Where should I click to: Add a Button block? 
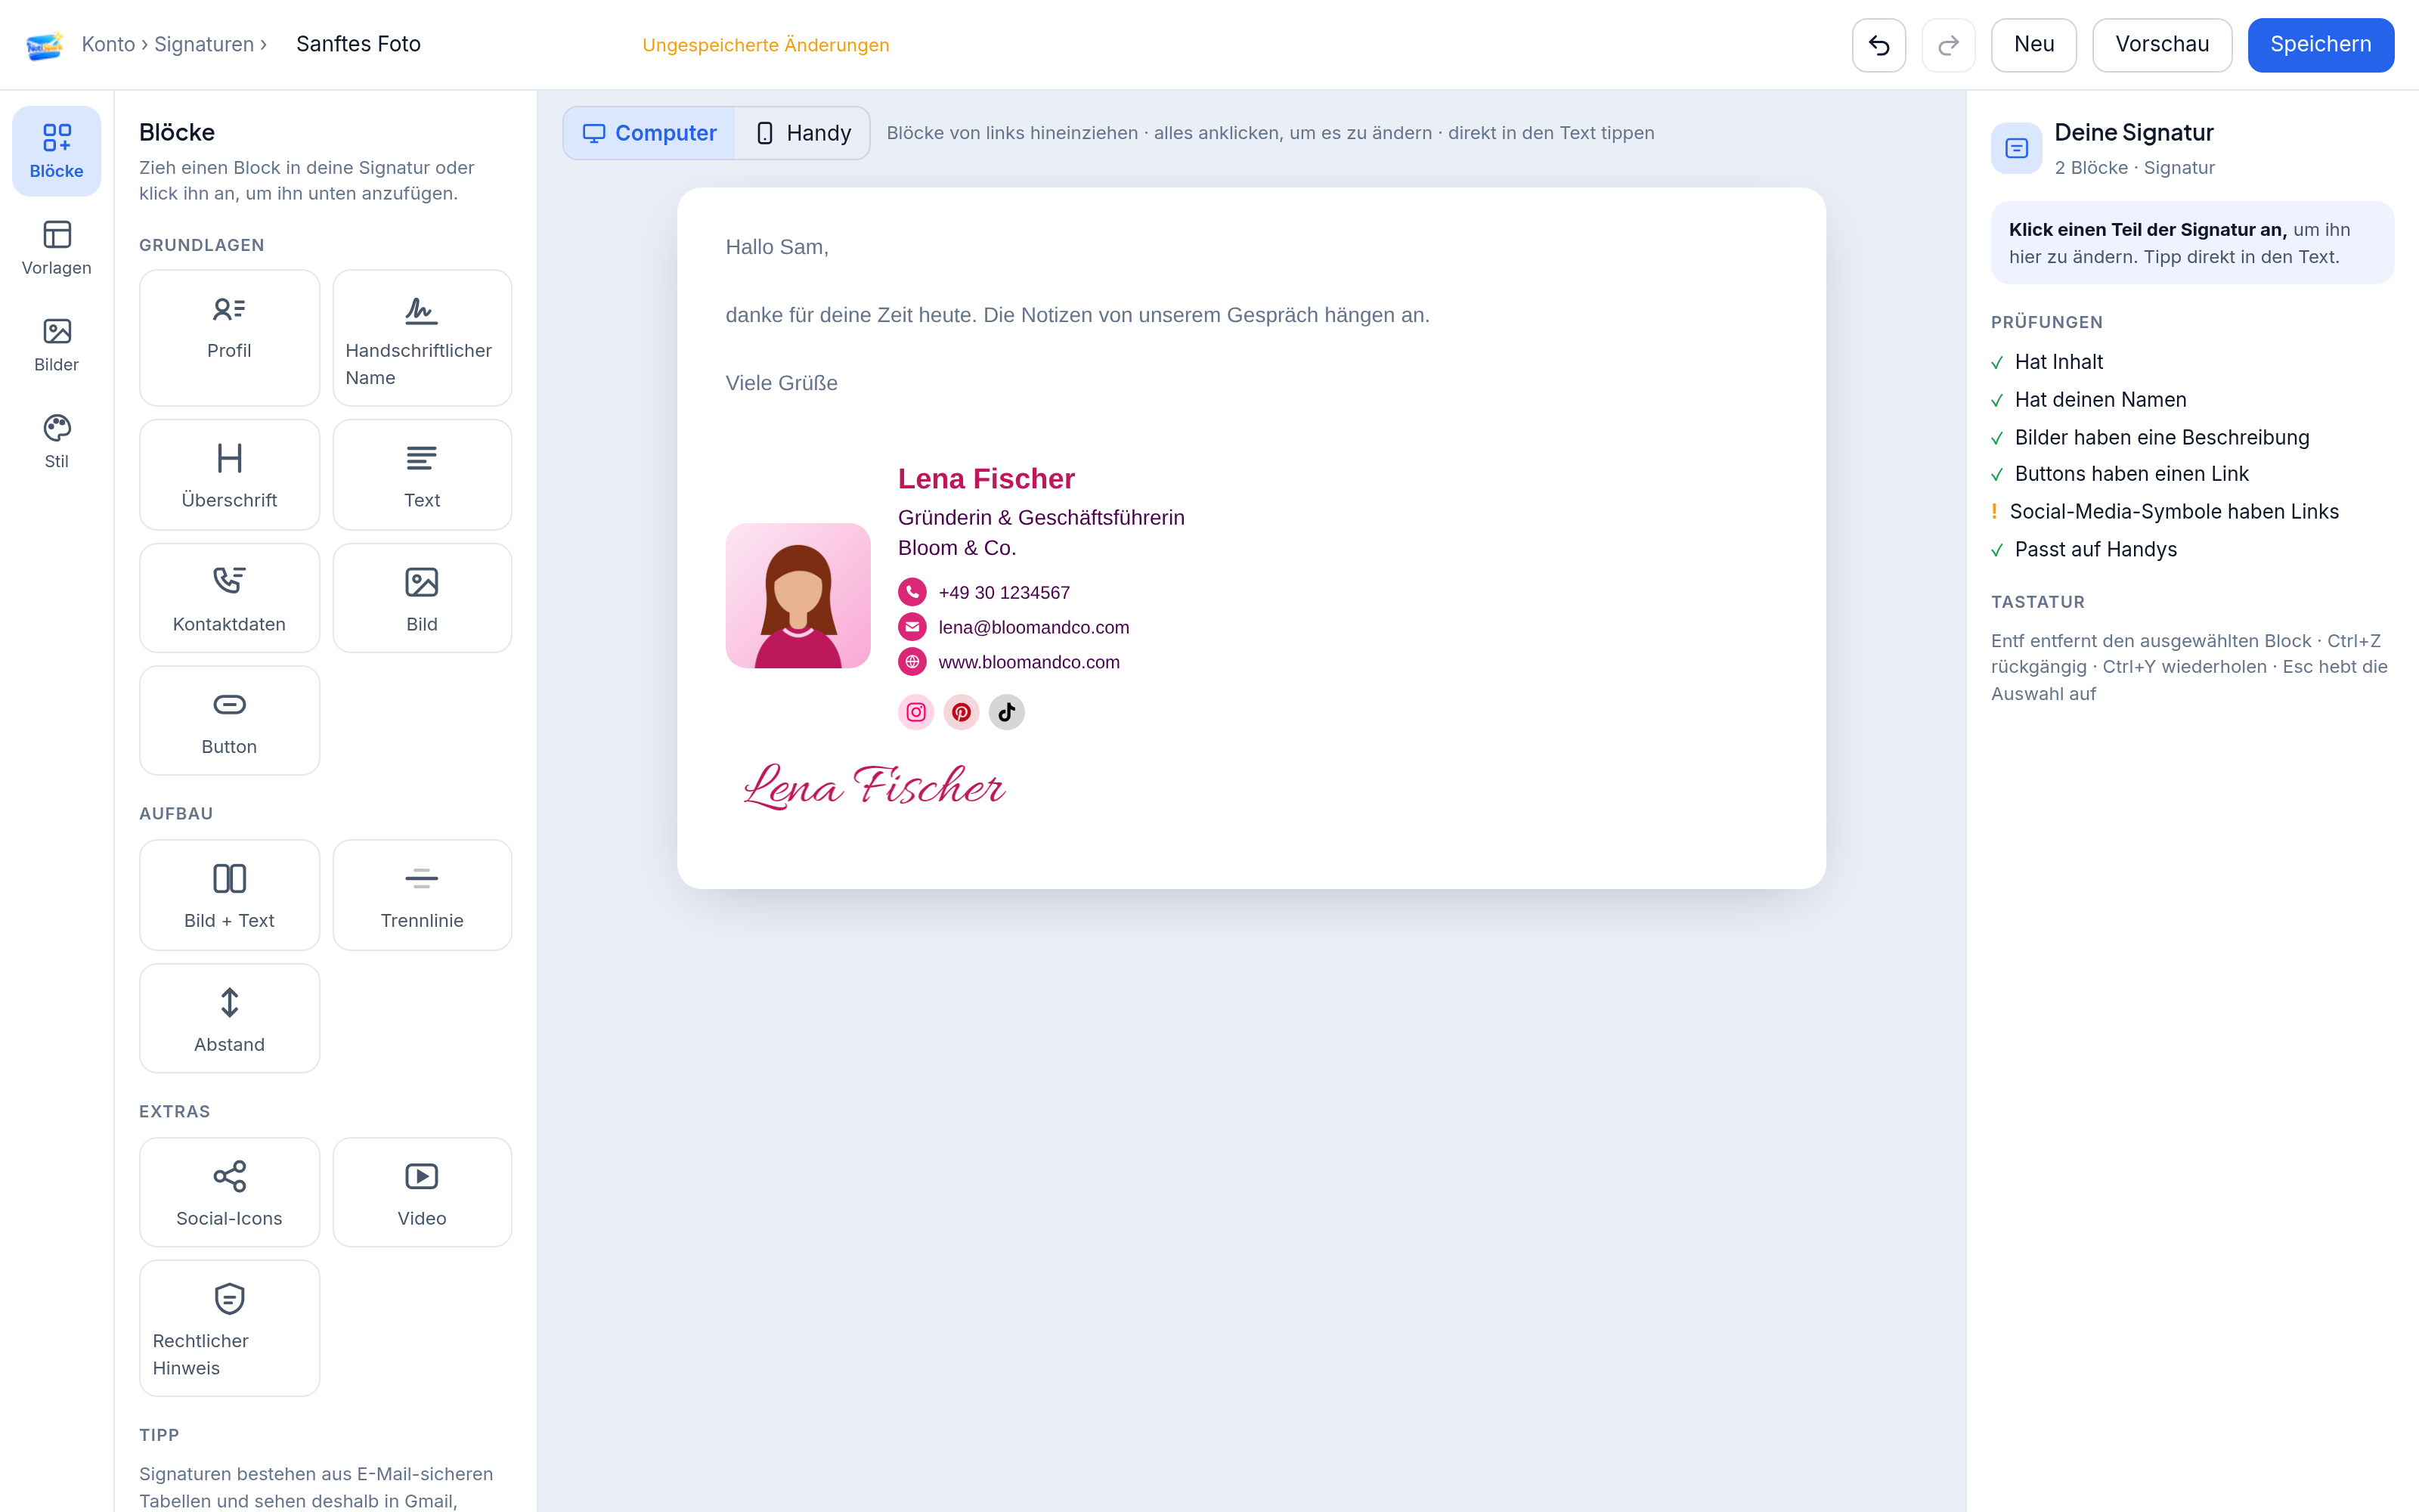229,720
